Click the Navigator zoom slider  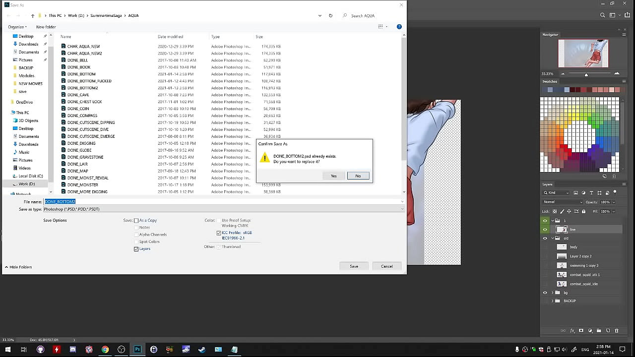586,74
